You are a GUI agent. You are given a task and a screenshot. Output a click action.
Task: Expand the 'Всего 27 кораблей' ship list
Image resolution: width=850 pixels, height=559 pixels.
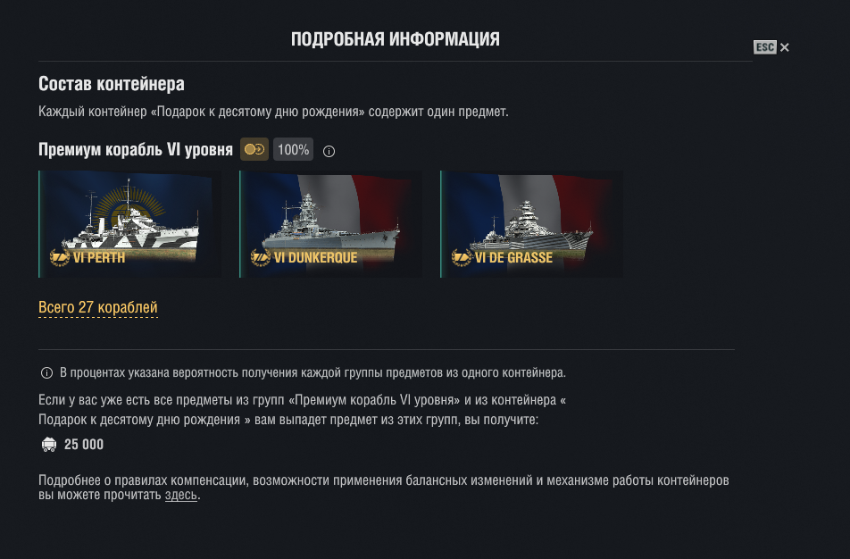(98, 307)
